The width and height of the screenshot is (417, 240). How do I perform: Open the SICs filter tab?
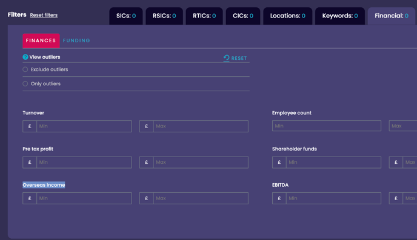126,16
